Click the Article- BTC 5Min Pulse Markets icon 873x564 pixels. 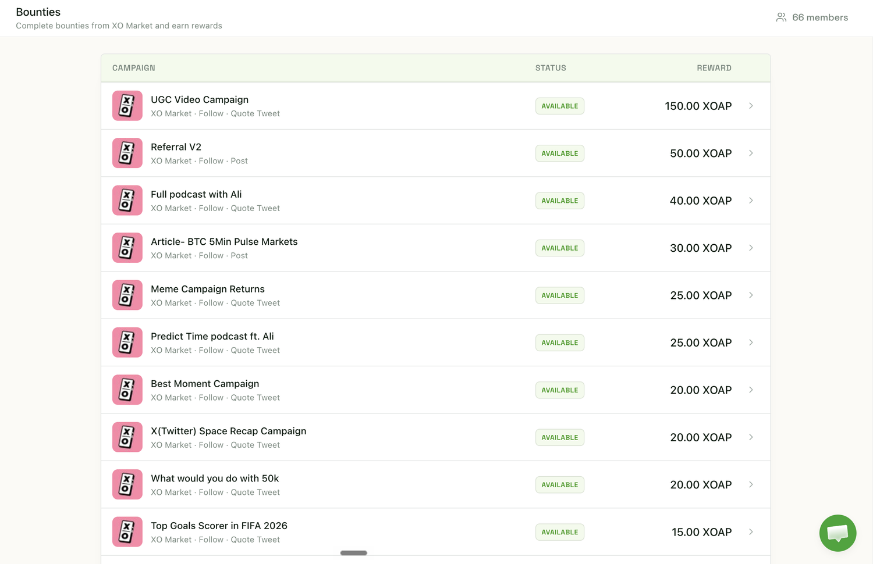point(127,248)
